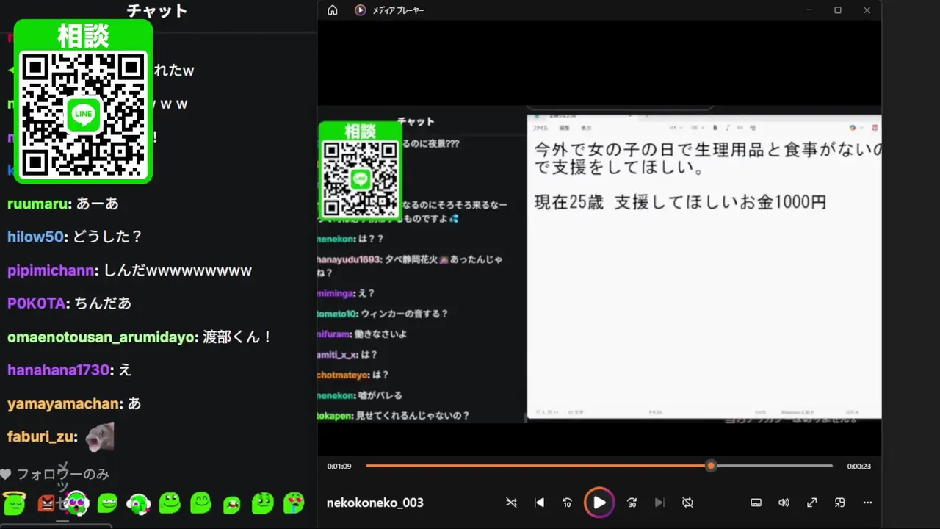
Task: Open the subtitles and captions menu
Action: pyautogui.click(x=756, y=503)
